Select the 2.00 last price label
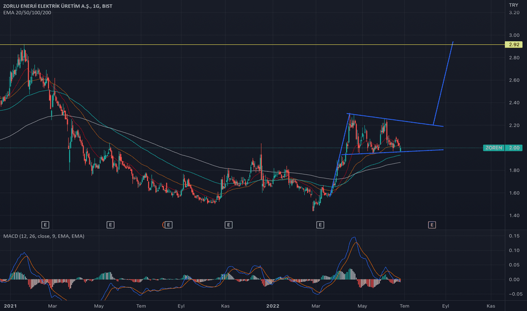 (x=513, y=148)
